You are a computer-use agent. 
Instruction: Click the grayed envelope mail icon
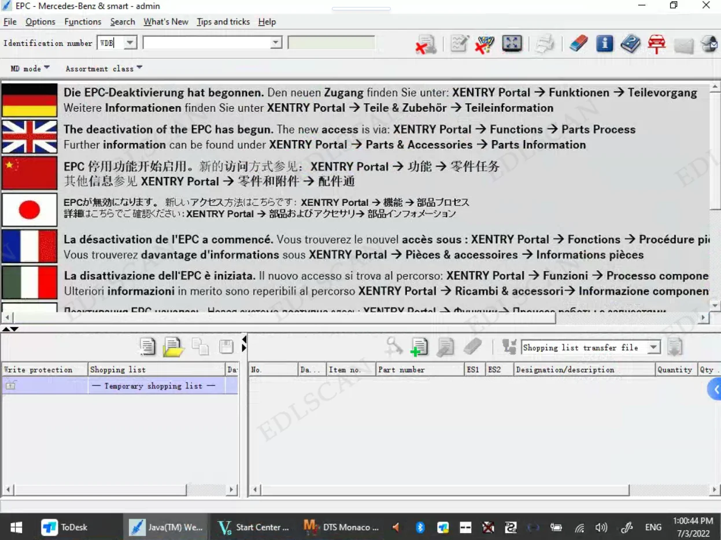tap(683, 45)
